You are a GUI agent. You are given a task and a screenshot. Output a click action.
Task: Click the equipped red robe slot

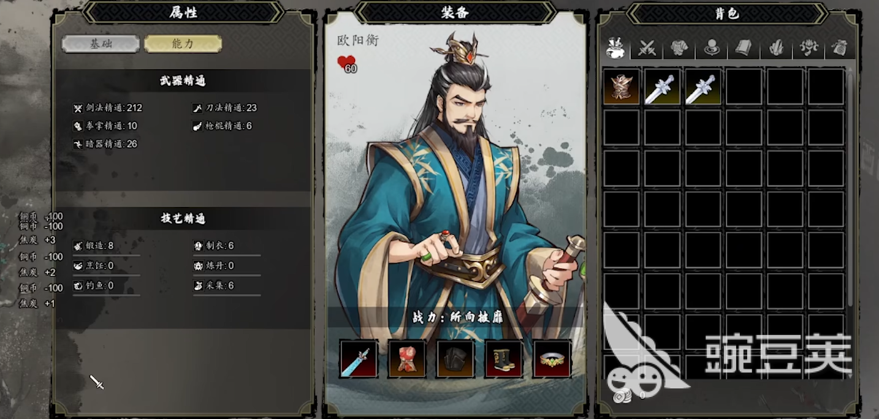[x=407, y=358]
